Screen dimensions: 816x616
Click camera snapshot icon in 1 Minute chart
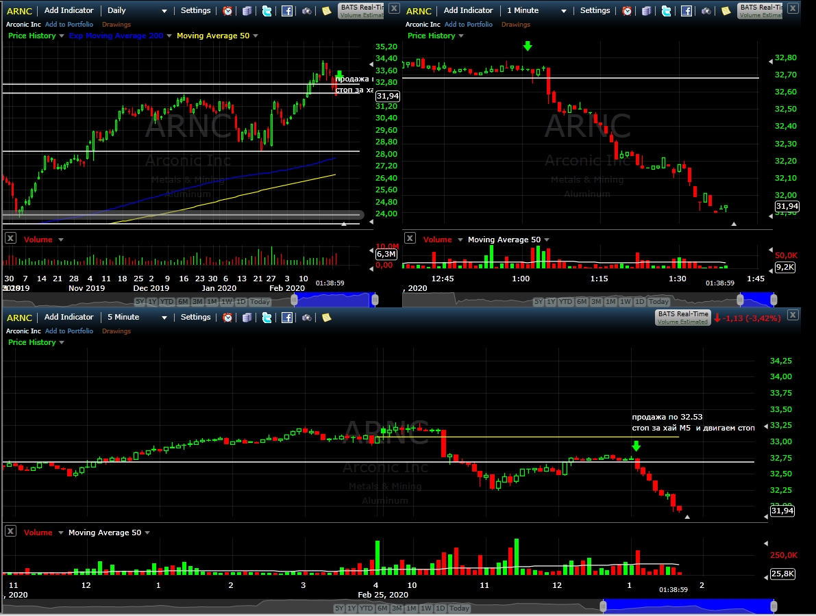pyautogui.click(x=706, y=11)
